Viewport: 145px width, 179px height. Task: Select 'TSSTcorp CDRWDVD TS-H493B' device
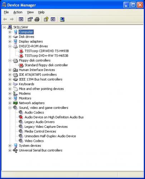point(47,51)
